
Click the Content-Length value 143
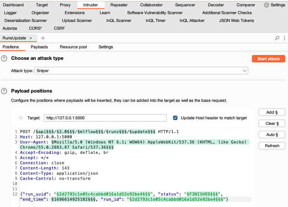coord(65,168)
